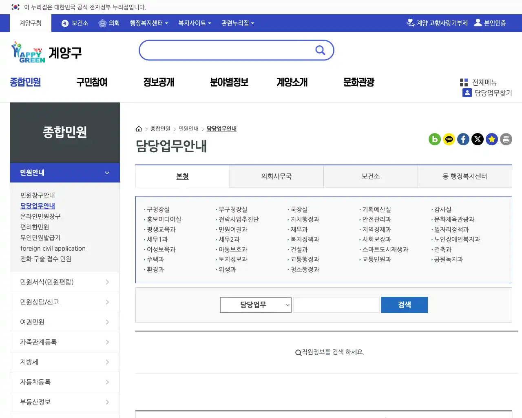Open the 전체메뉴 grid icon
The width and height of the screenshot is (522, 418).
coord(464,82)
